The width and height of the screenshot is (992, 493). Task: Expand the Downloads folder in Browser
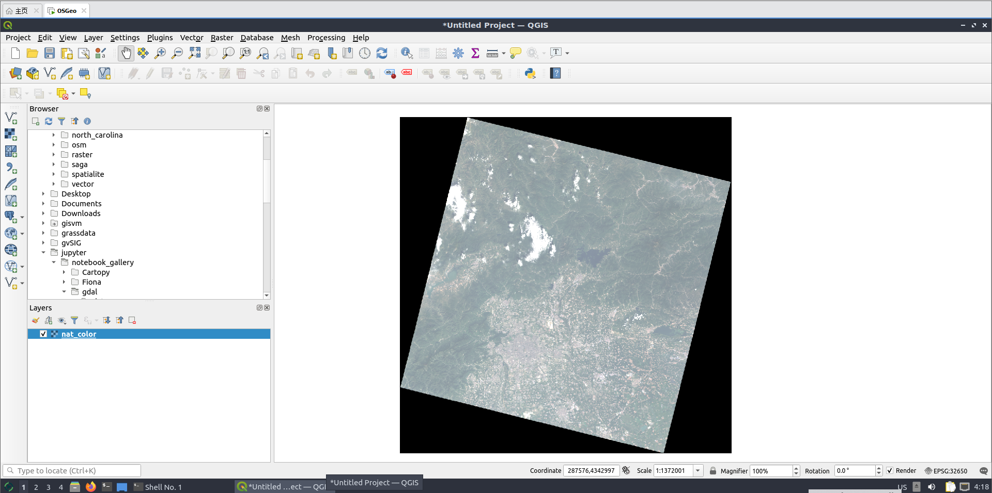[43, 213]
